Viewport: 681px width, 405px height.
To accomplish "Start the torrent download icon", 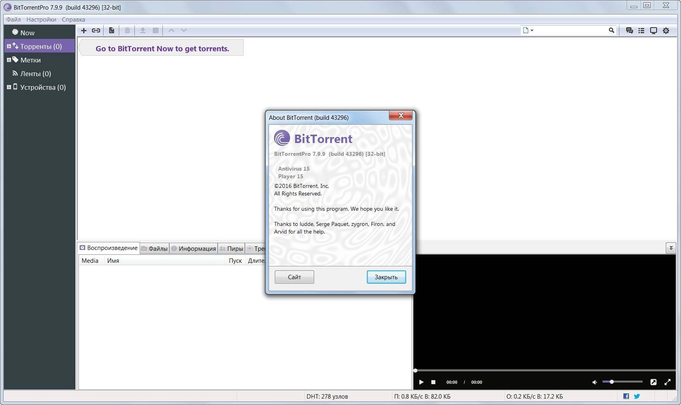I will click(x=142, y=30).
